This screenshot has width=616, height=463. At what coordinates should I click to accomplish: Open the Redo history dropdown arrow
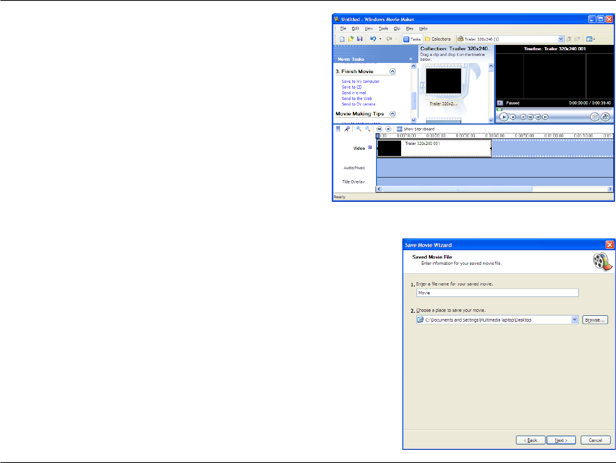(x=396, y=39)
